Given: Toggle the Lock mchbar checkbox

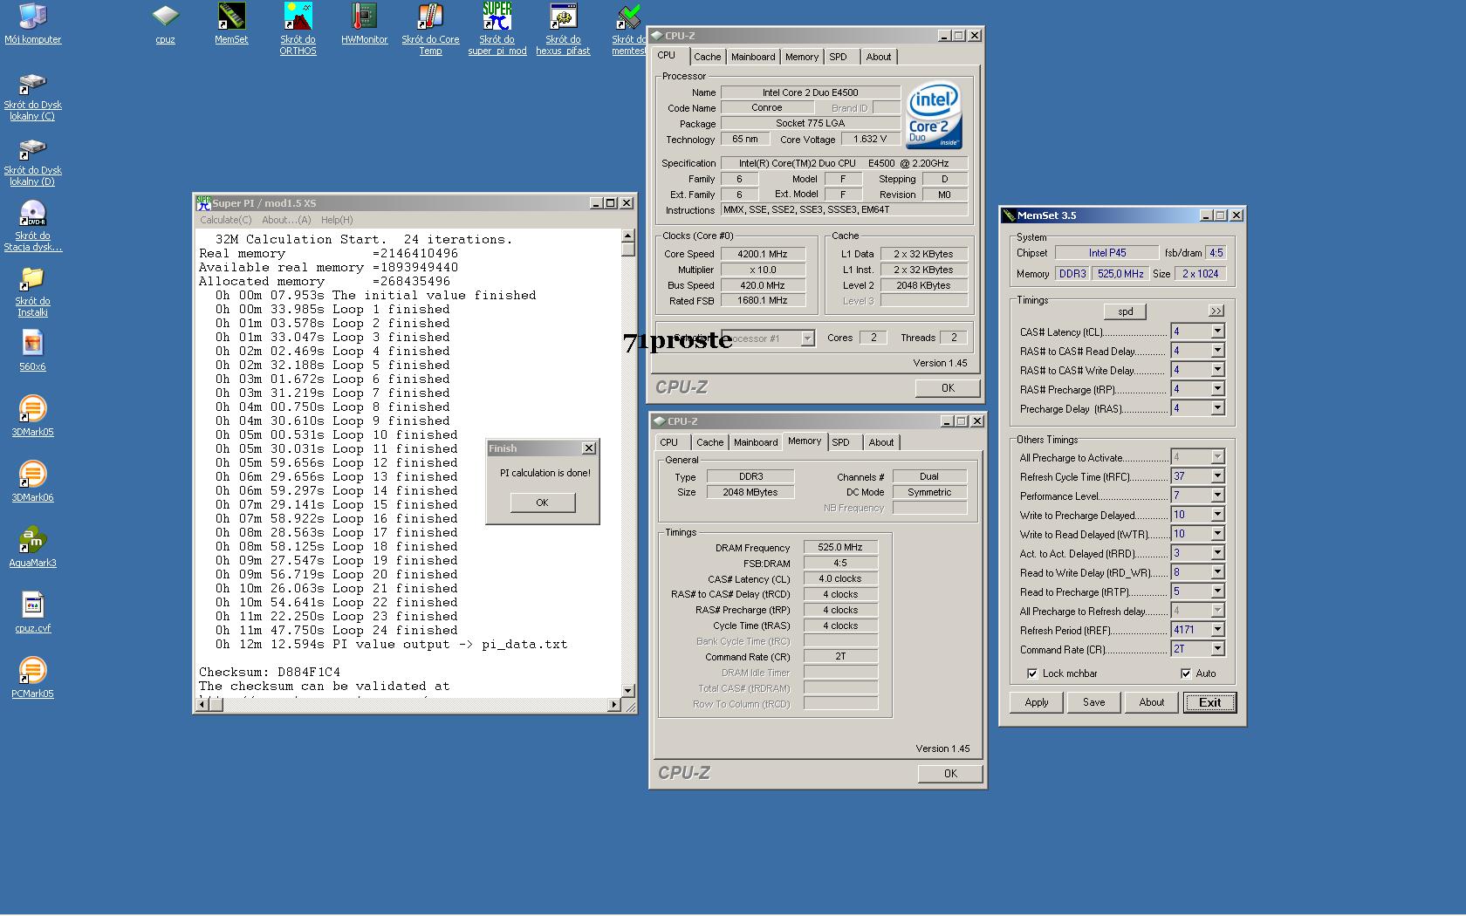Looking at the screenshot, I should (1032, 673).
